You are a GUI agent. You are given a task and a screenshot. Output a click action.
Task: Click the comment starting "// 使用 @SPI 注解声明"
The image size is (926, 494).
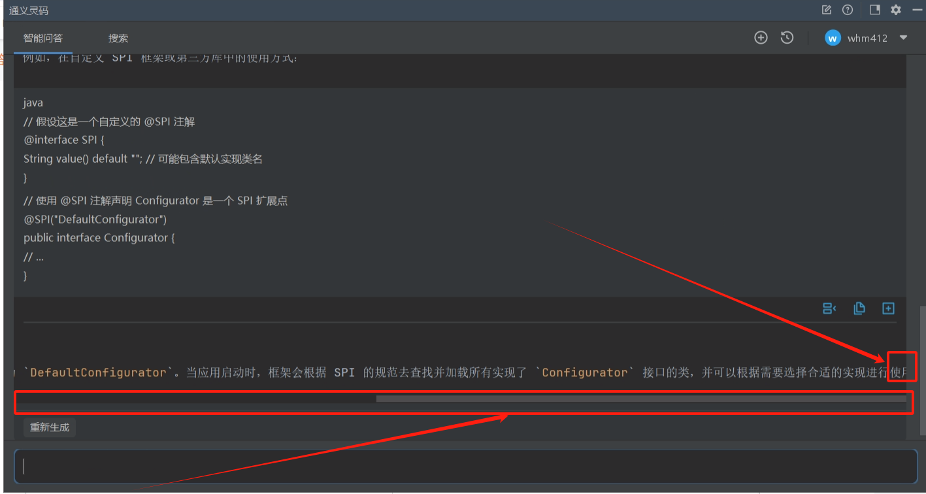click(156, 201)
